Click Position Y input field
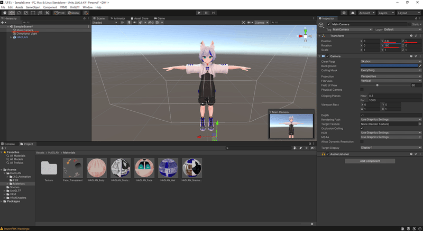This screenshot has height=231, width=423. tap(392, 41)
